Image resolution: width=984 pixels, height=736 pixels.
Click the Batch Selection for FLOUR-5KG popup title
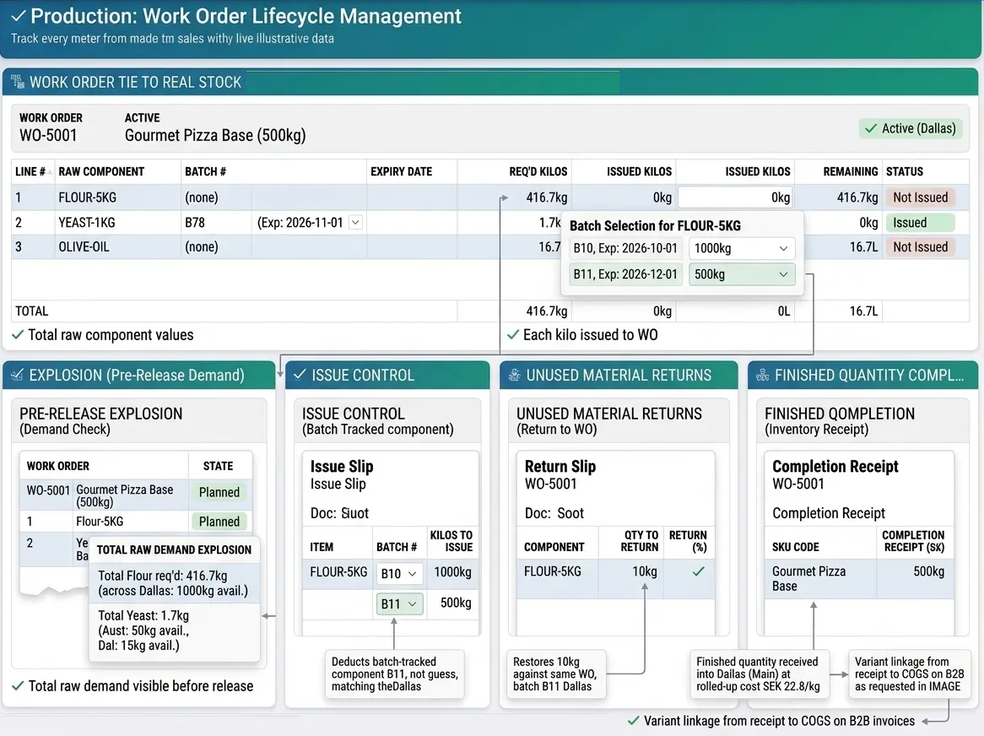(655, 226)
